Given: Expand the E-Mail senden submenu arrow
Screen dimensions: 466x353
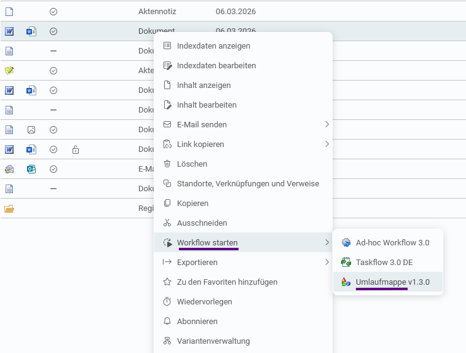Looking at the screenshot, I should (327, 124).
